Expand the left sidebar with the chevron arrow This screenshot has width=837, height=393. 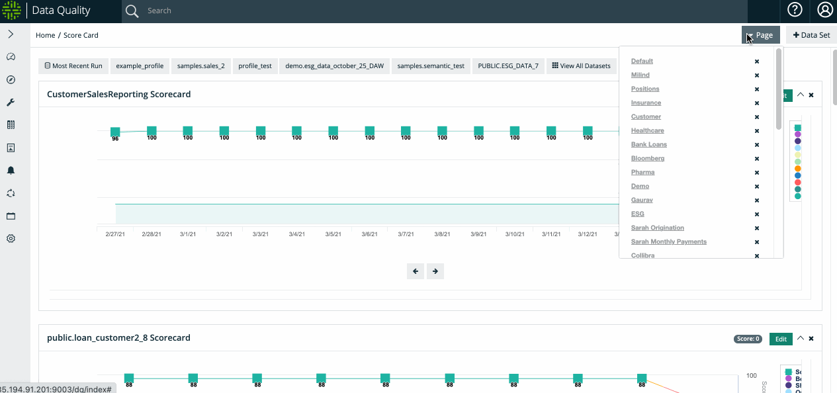click(x=11, y=34)
